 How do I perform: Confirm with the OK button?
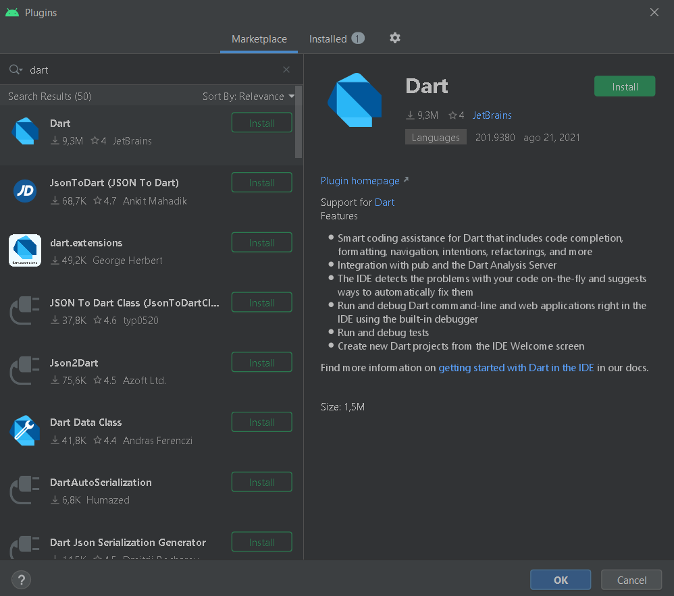561,580
